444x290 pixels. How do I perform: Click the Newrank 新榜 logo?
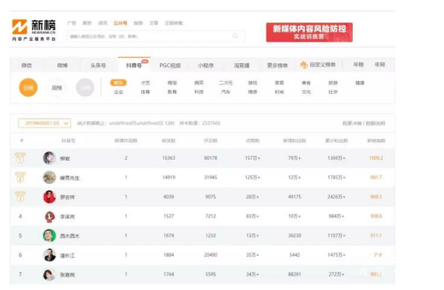coord(34,30)
